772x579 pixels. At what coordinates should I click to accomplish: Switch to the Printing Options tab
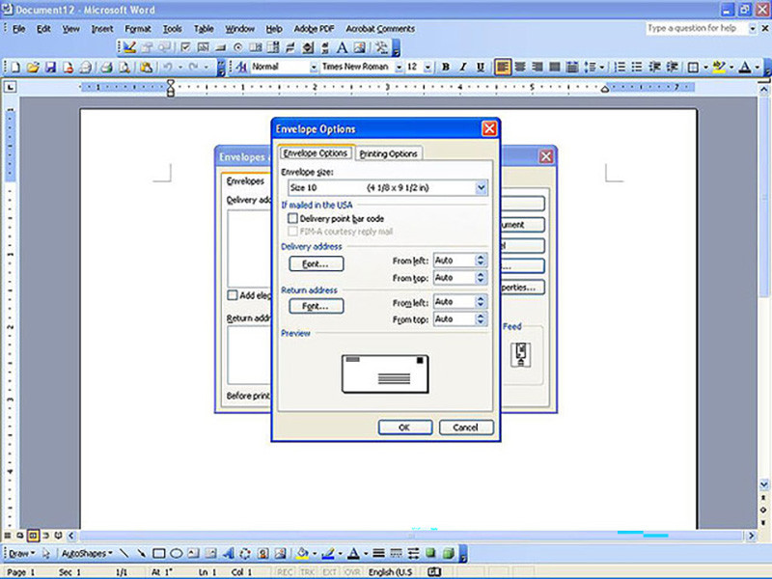pos(389,153)
